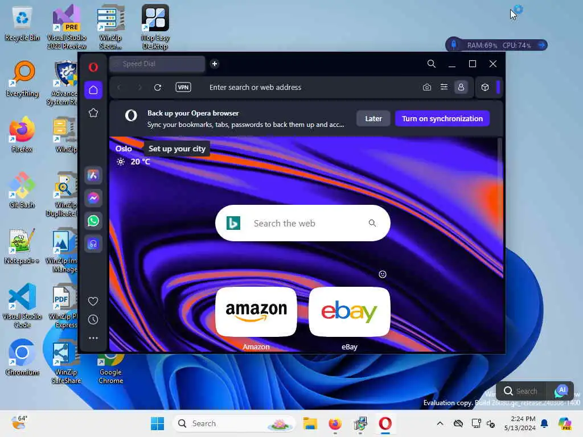The image size is (583, 437).
Task: Open Bookmarks star in Opera sidebar
Action: pos(93,113)
